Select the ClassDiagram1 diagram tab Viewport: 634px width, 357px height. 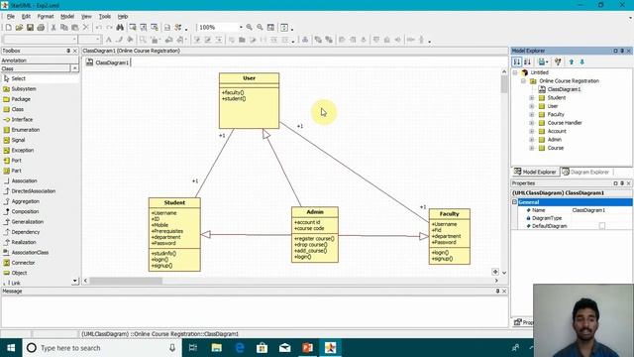tap(108, 62)
